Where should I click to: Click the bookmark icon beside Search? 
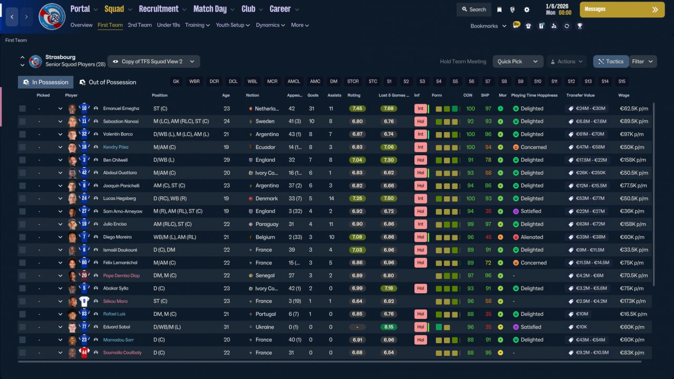click(499, 9)
